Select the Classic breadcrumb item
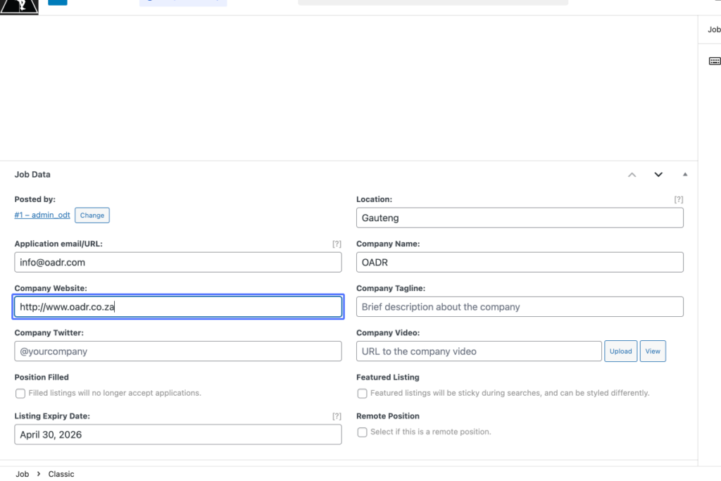This screenshot has height=481, width=721. (x=61, y=474)
